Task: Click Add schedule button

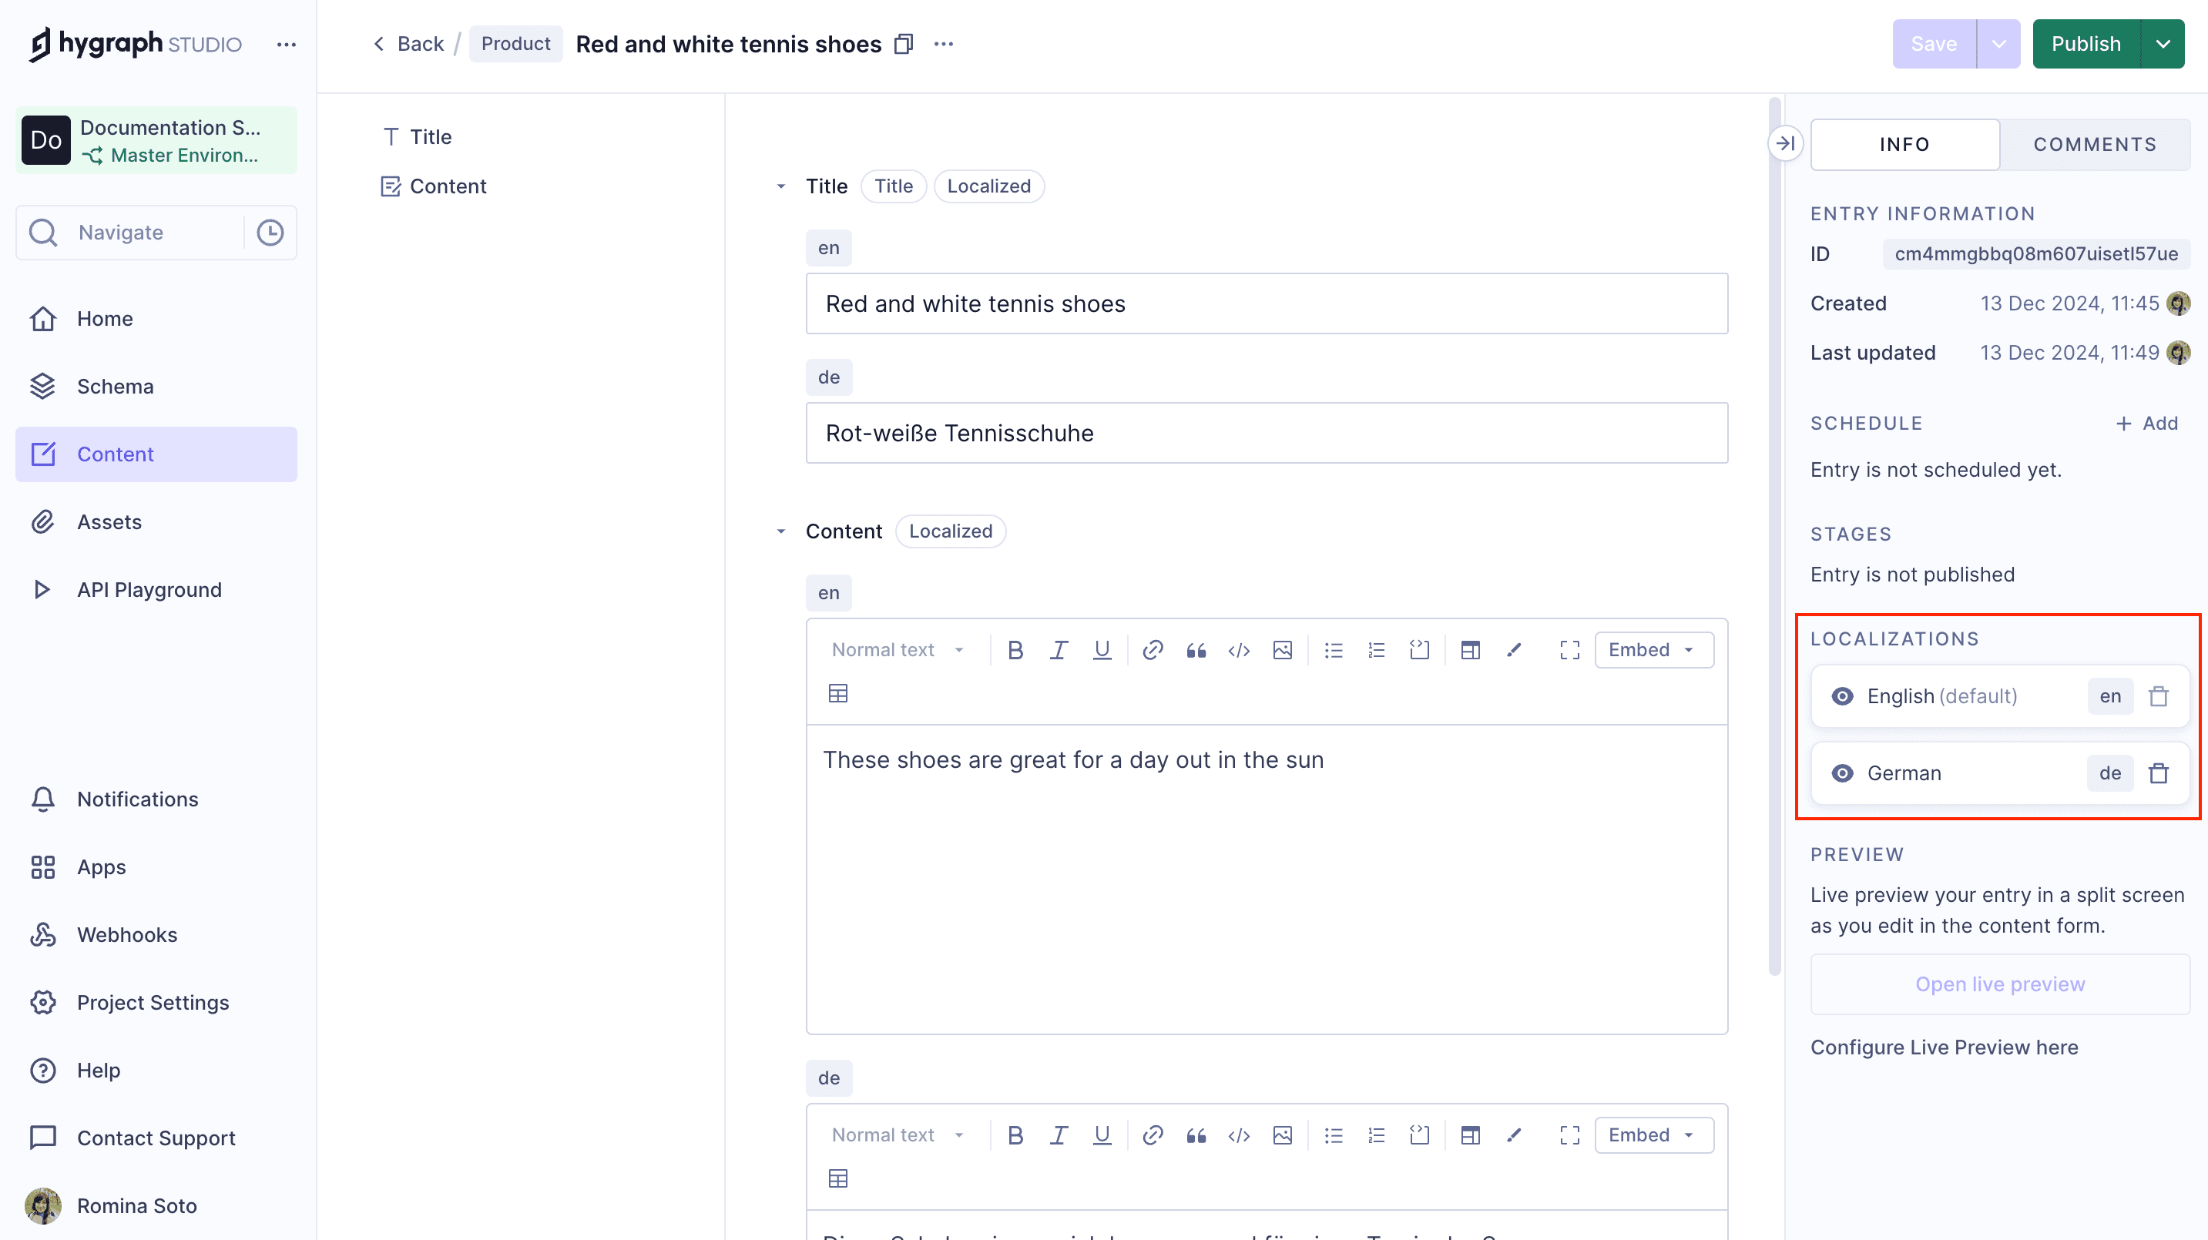Action: [2147, 424]
